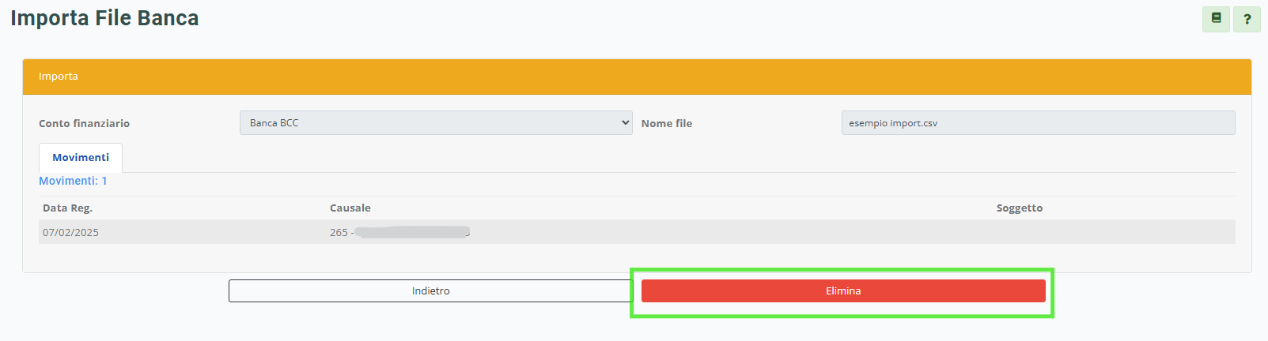
Task: Click the Causale column header
Action: point(350,208)
